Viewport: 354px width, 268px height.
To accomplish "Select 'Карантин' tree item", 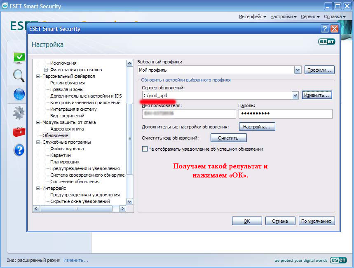I will [x=61, y=155].
